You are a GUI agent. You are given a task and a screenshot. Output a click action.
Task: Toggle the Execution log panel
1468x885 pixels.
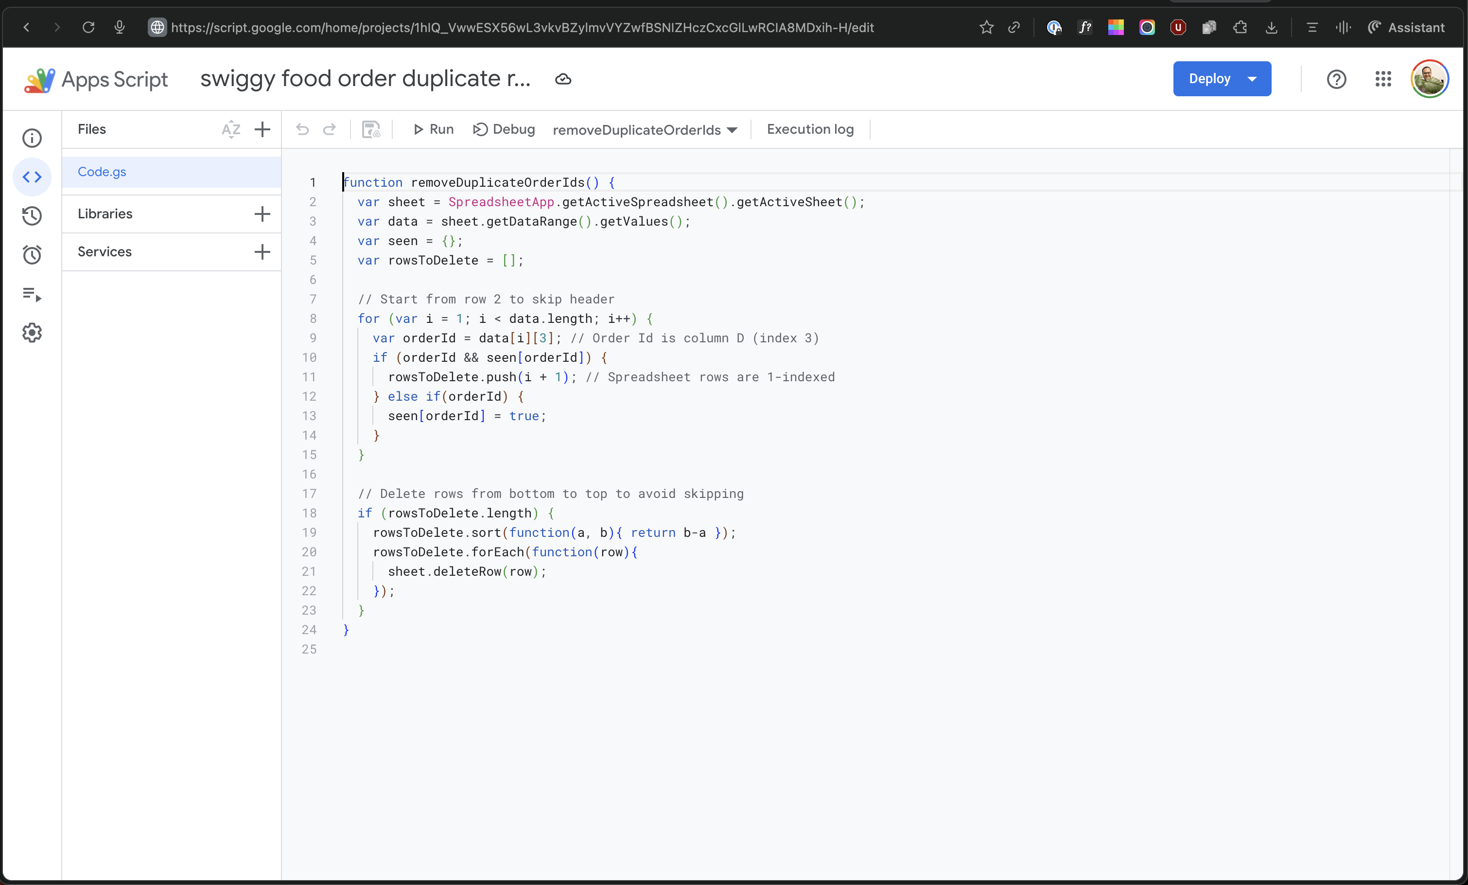coord(810,129)
